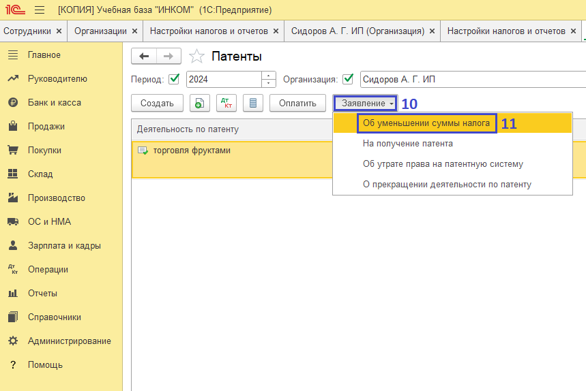
Task: Open the hamburger main menu icon
Action: click(40, 10)
